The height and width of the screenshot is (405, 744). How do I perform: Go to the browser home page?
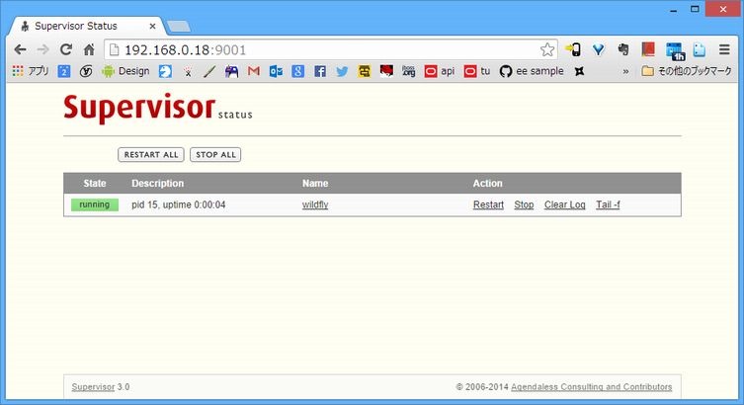coord(89,49)
